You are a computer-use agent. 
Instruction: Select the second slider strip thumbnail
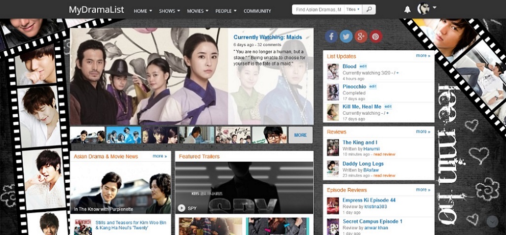(124, 135)
